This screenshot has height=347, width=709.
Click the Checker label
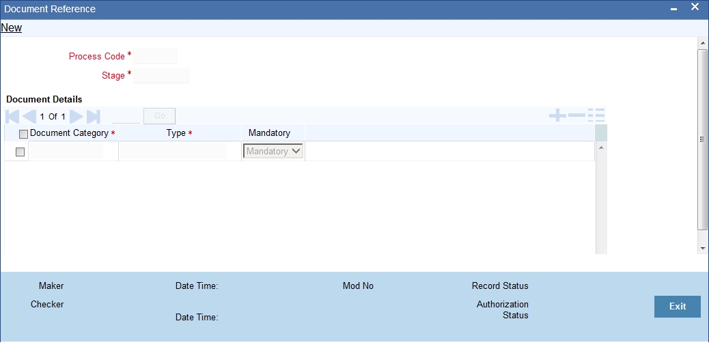pos(47,305)
